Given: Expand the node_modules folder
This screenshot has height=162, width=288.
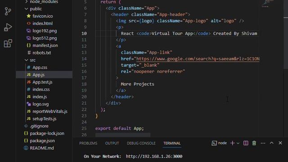Looking at the screenshot, I should 44,2.
